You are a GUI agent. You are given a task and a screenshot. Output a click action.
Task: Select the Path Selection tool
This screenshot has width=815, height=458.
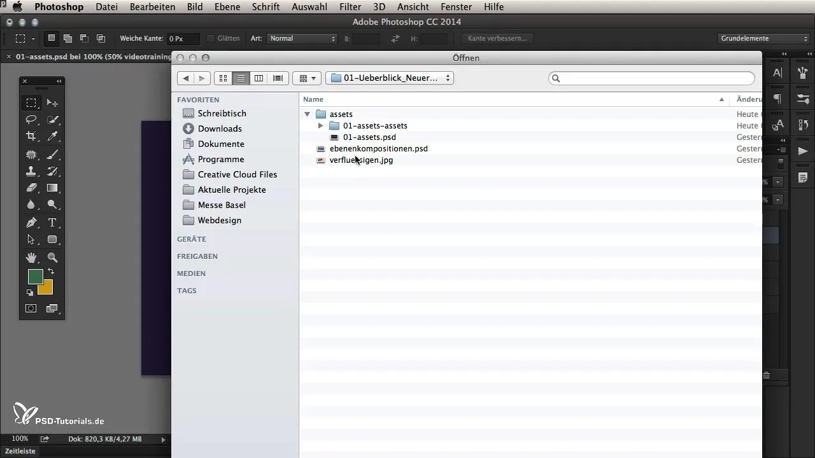(31, 240)
